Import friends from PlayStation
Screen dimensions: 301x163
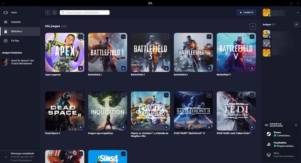click(281, 144)
